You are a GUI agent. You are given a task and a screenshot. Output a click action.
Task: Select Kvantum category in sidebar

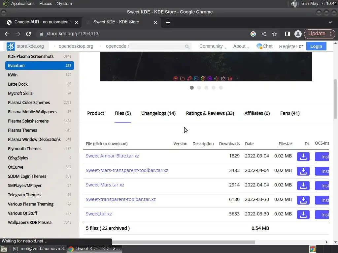40,66
